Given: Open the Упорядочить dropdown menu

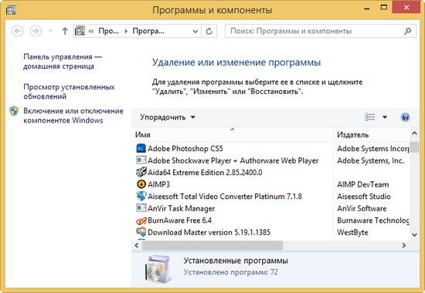Looking at the screenshot, I should pos(168,117).
